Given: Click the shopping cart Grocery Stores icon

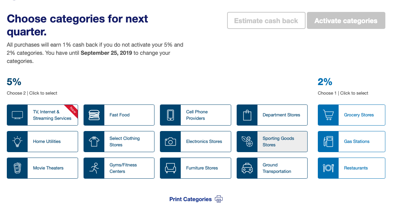Looking at the screenshot, I should [328, 115].
